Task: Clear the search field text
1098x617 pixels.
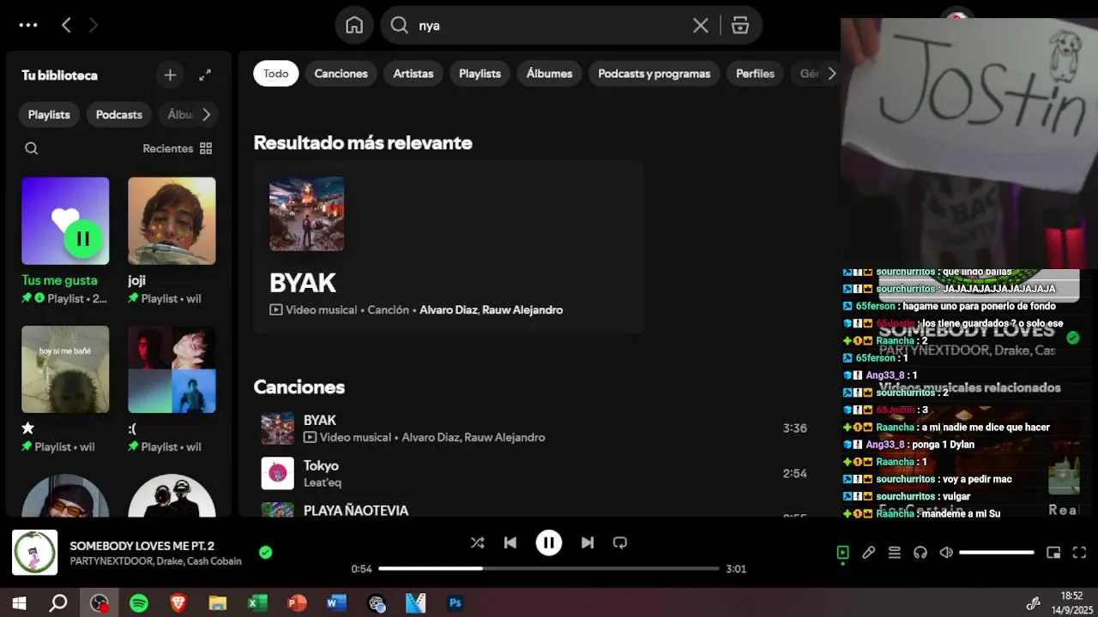Action: (x=701, y=26)
